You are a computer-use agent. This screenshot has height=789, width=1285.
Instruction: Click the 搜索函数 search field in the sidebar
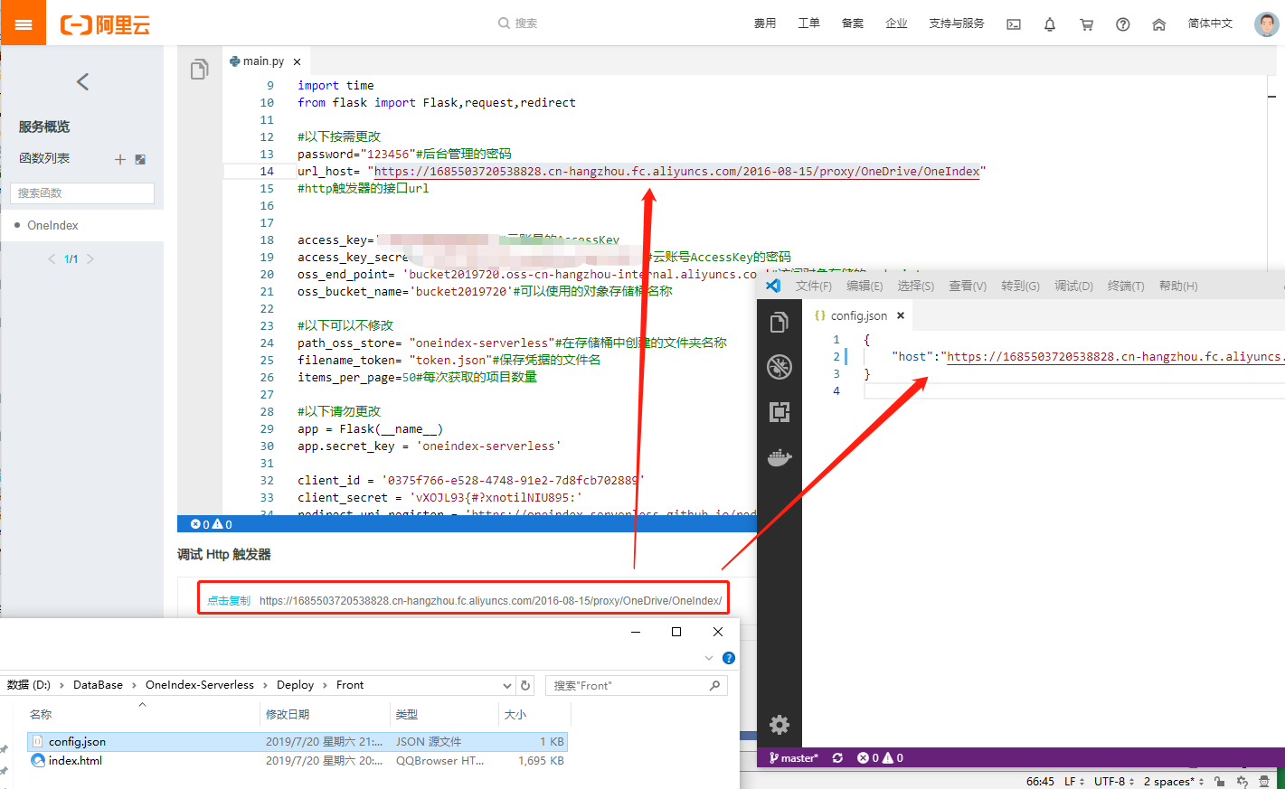coord(82,193)
